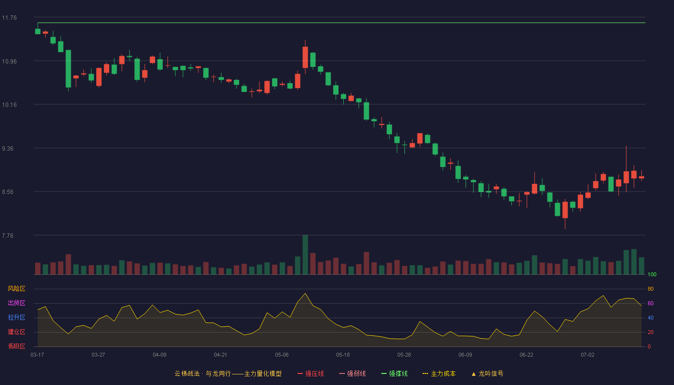Click the 03-17 date label
Viewport: 674px width, 385px height.
pyautogui.click(x=37, y=355)
